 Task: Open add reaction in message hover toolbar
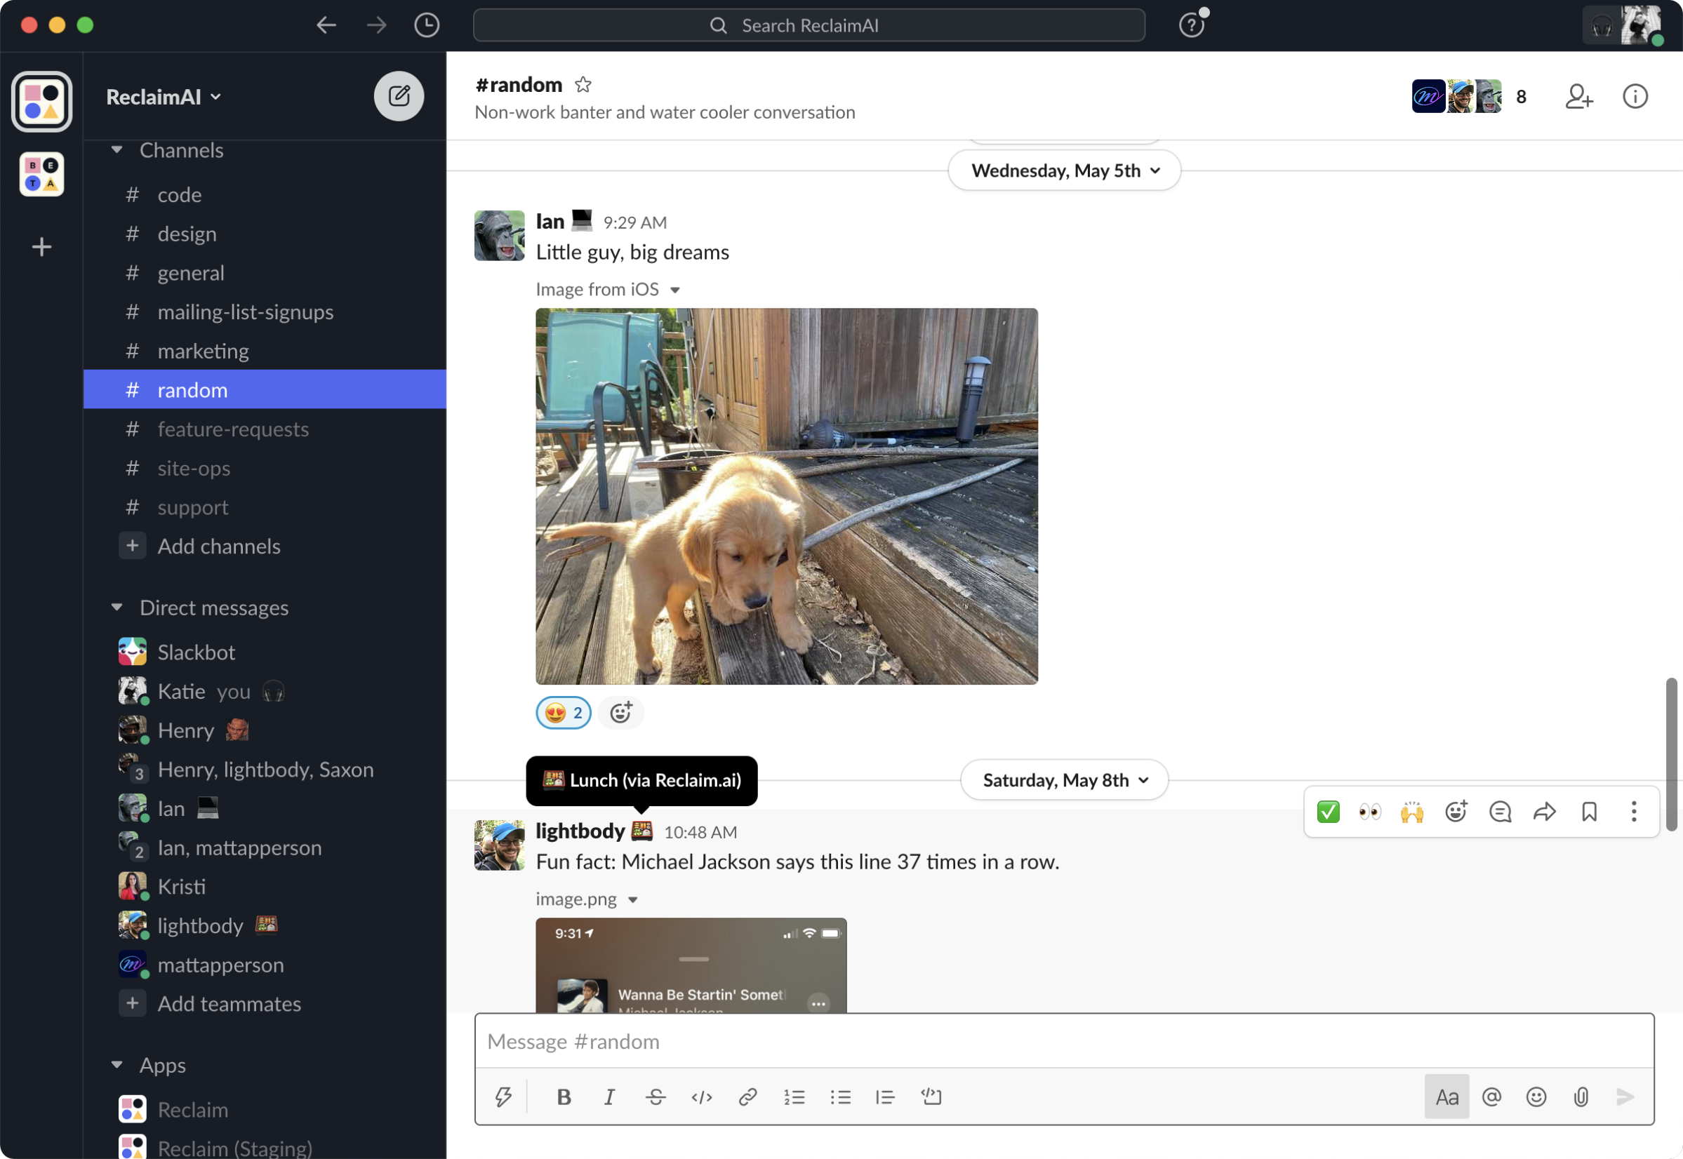click(x=1456, y=811)
